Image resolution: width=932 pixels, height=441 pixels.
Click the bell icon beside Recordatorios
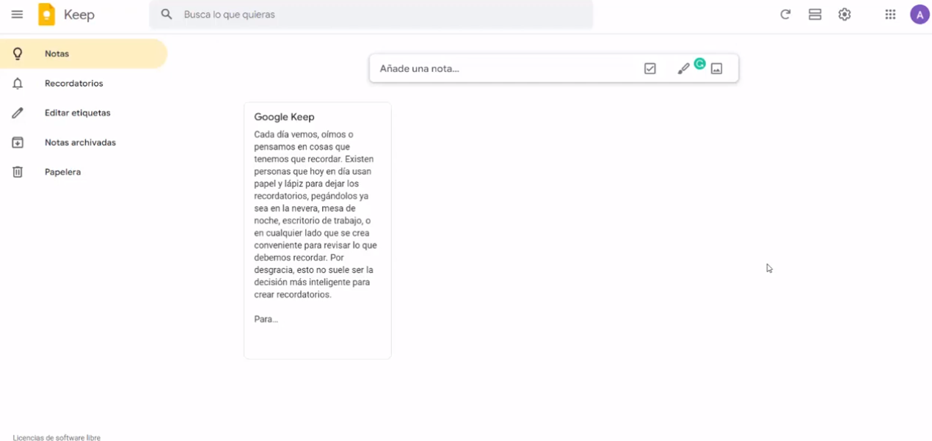coord(18,84)
